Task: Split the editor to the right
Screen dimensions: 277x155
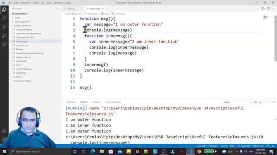Action: [x=268, y=9]
